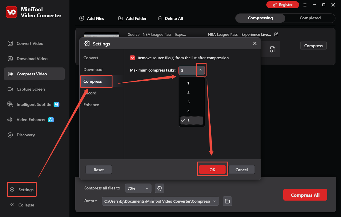Browse output folder with the folder icon
The height and width of the screenshot is (217, 341).
(227, 201)
